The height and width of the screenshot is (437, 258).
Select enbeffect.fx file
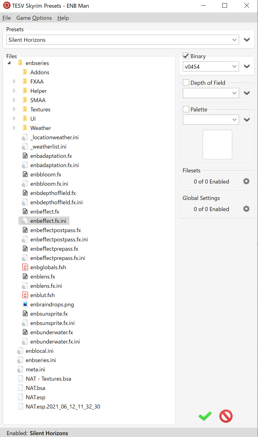pos(45,211)
